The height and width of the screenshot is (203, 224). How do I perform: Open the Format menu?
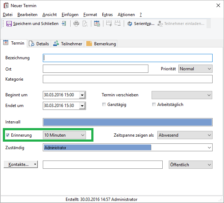(90, 15)
